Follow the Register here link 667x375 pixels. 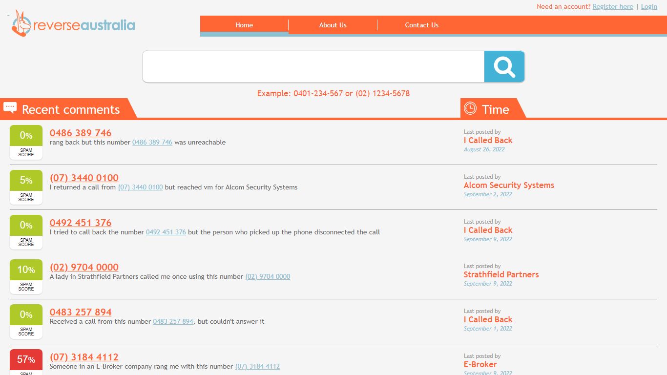click(613, 6)
